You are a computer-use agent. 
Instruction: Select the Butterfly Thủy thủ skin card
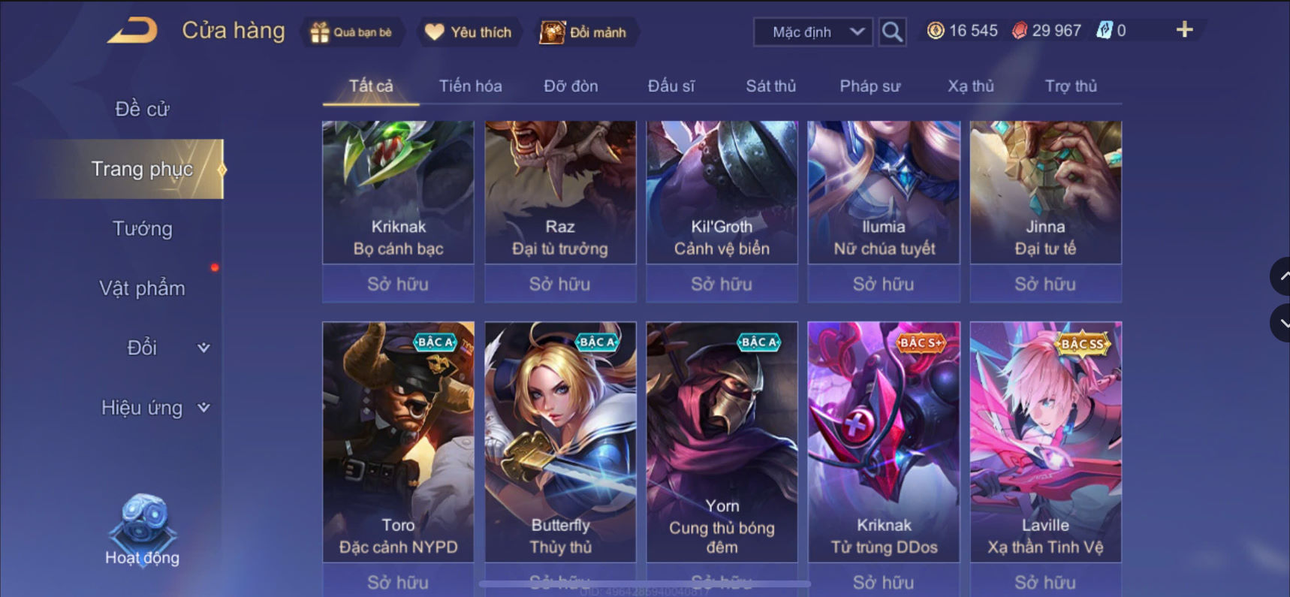coord(560,442)
